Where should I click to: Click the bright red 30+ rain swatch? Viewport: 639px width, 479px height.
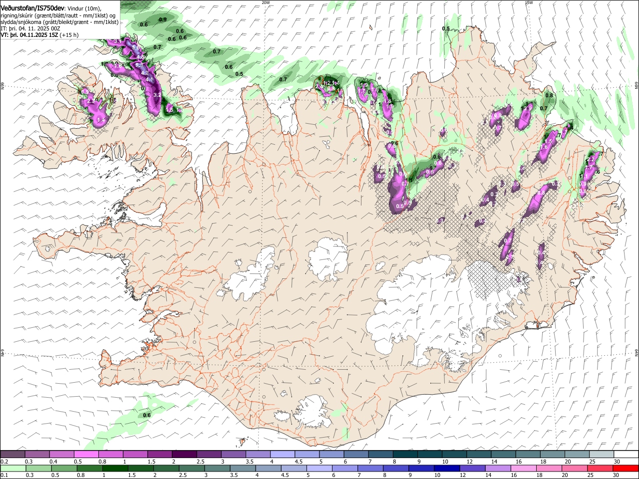tap(626, 468)
